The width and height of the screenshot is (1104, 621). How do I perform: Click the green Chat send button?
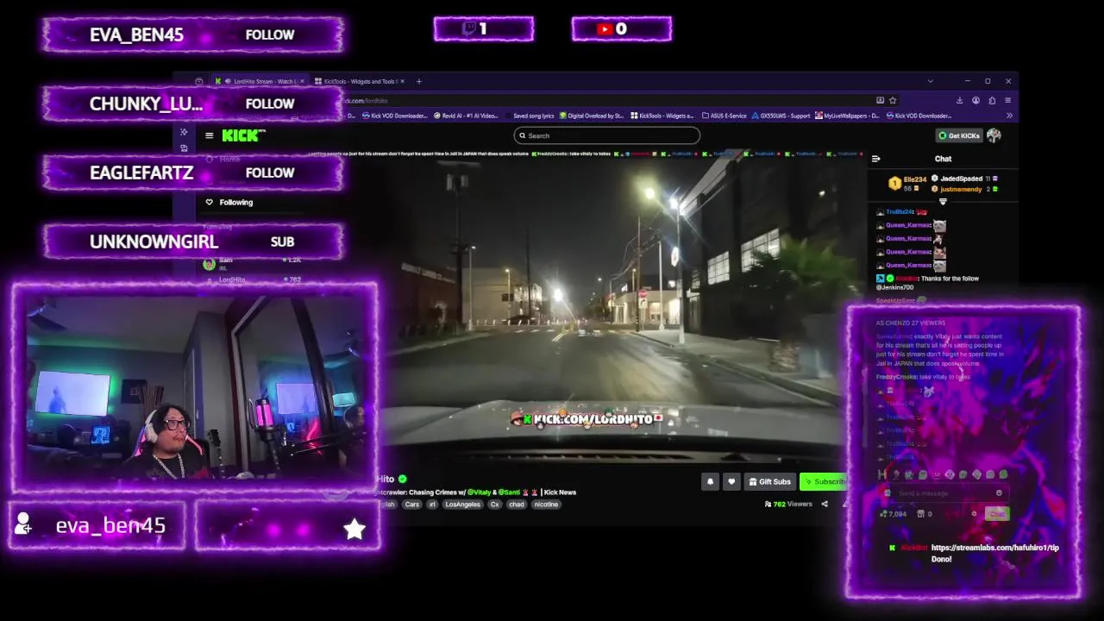pyautogui.click(x=996, y=514)
